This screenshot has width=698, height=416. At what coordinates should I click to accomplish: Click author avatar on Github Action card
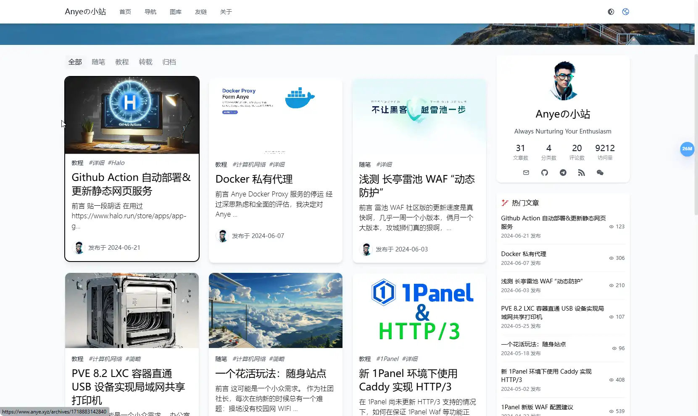click(x=79, y=248)
